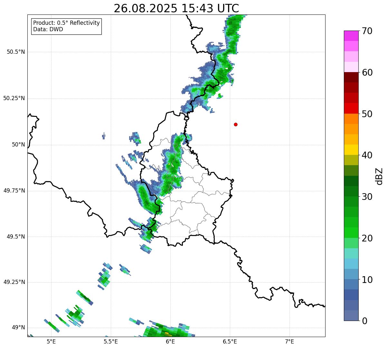Click the '7°E' longitude label

point(289,341)
